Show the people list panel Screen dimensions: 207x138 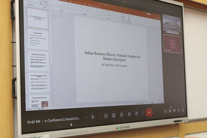[x=170, y=111]
